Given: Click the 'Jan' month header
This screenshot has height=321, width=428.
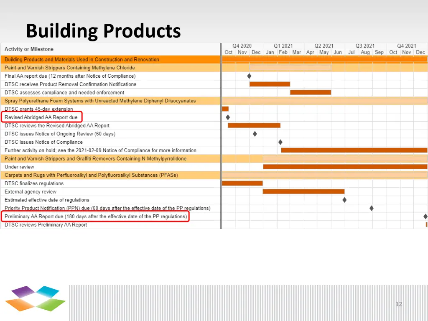Looking at the screenshot, I should [x=270, y=52].
